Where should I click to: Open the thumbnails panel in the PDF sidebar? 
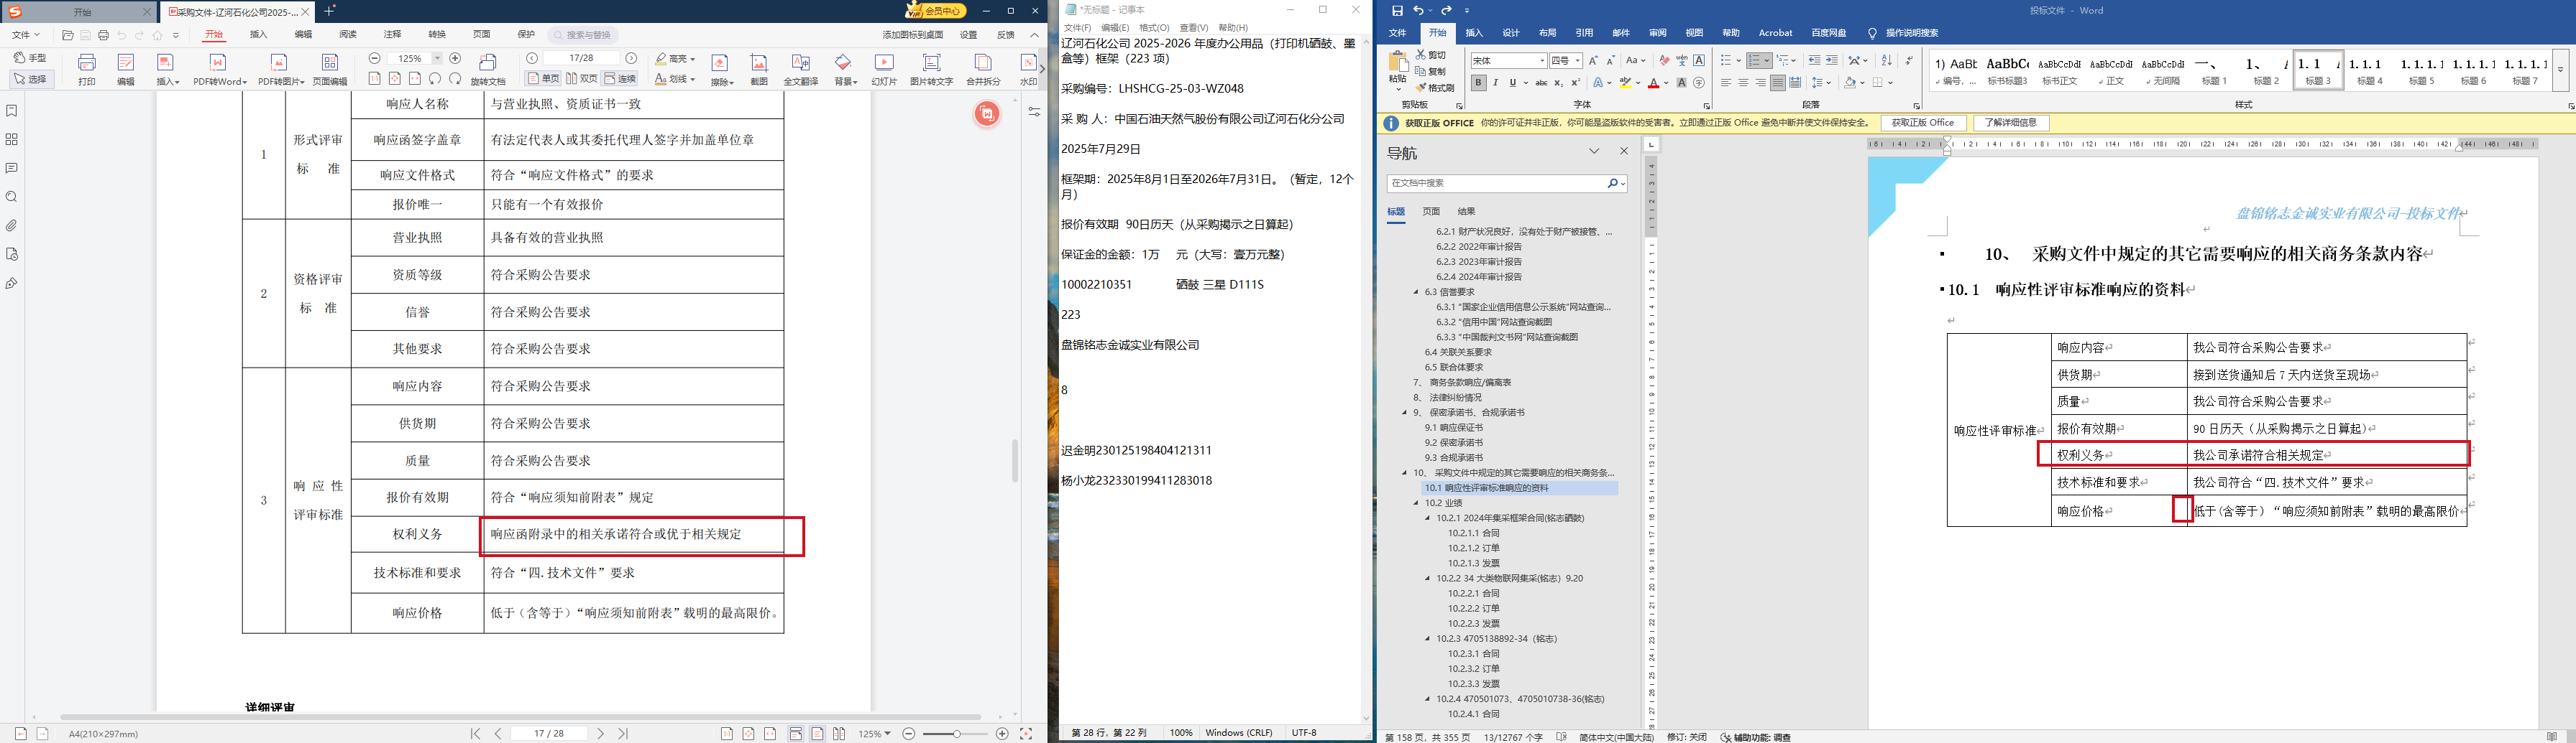(12, 140)
